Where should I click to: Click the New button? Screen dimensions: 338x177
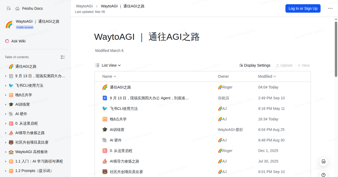tap(304, 65)
